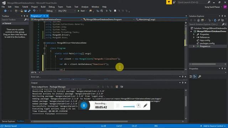Pause the screen recording
Image resolution: width=228 pixels, height=128 pixels.
coord(84,106)
